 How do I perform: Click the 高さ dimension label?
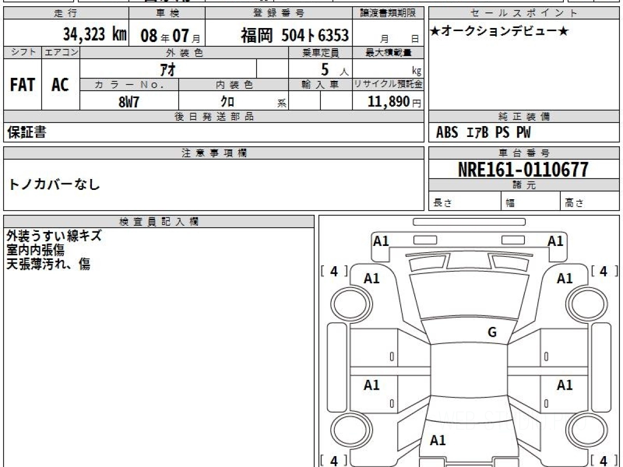574,203
